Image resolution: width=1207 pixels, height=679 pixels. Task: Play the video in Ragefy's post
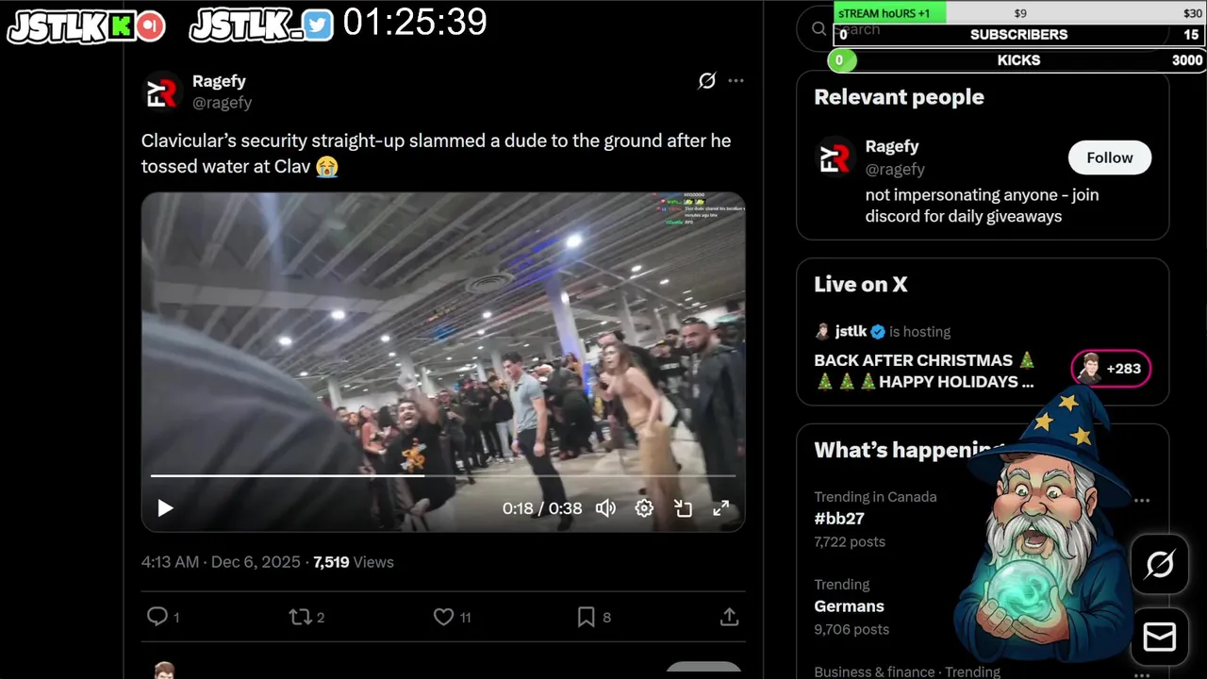(x=165, y=508)
